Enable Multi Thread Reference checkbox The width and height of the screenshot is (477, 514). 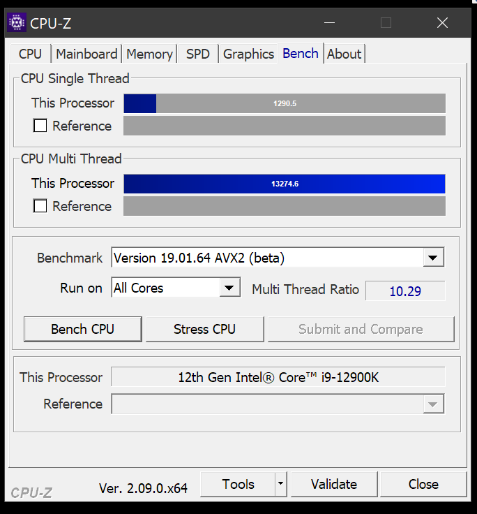click(40, 206)
